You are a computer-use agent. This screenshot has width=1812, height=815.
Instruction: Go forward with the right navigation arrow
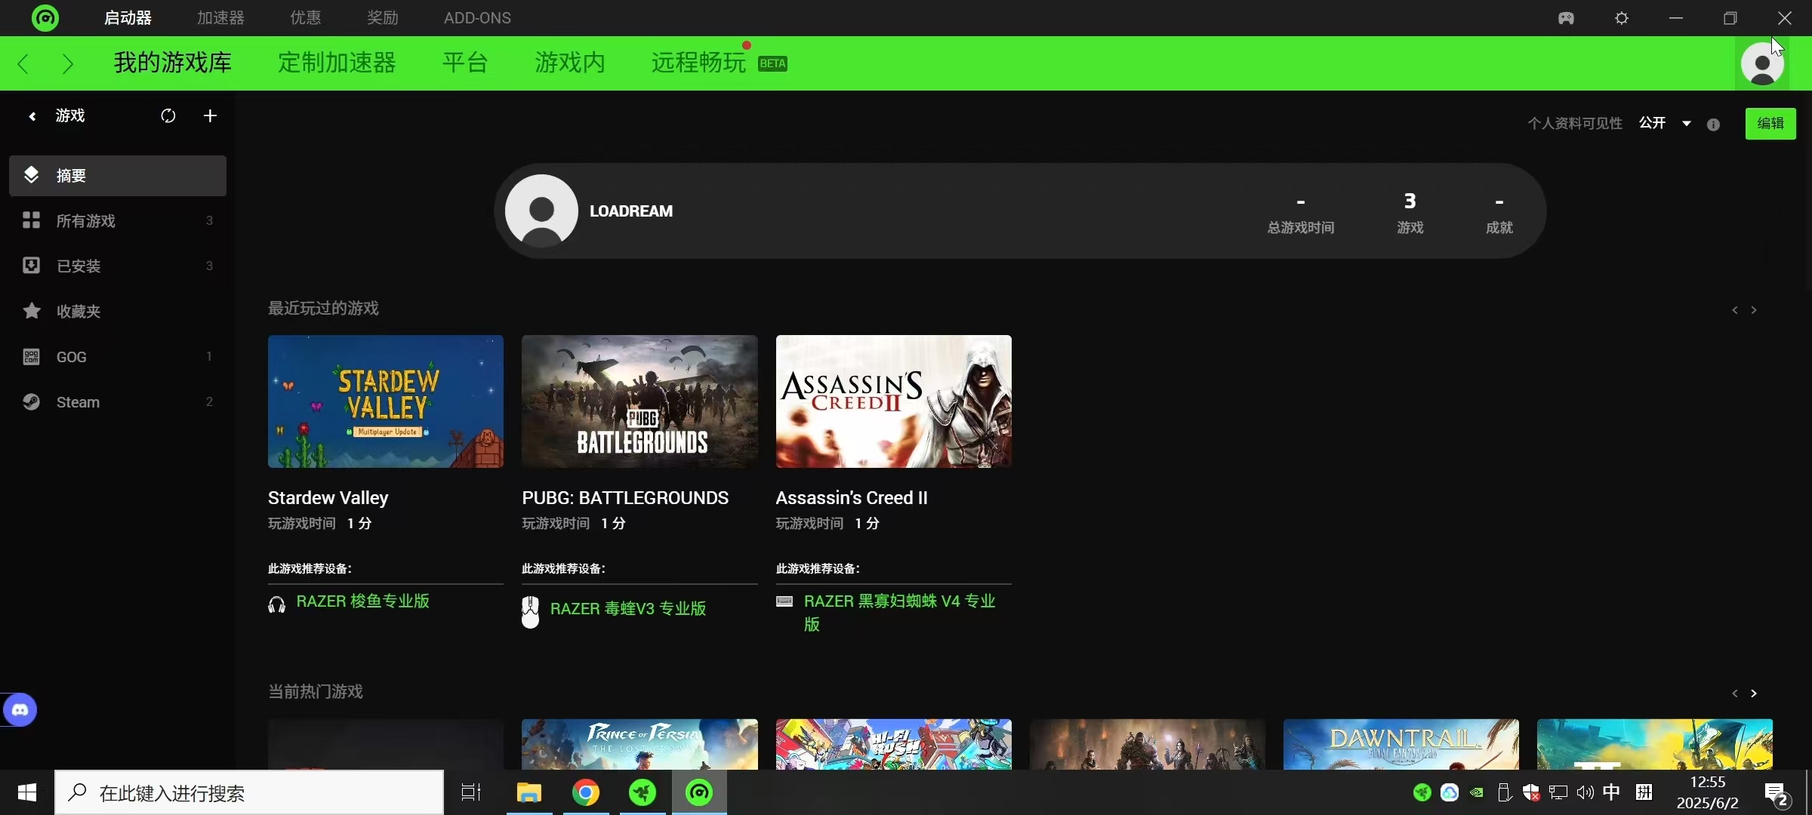[x=68, y=63]
